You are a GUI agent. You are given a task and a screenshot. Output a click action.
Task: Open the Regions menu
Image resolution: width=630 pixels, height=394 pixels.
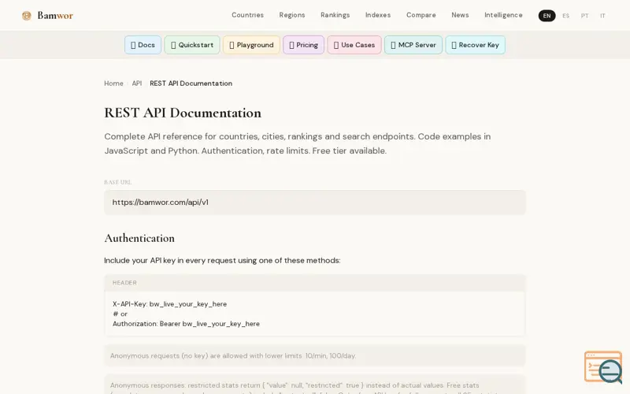click(x=292, y=15)
